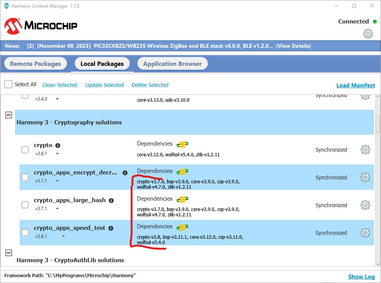The image size is (381, 283).
Task: Open settings gear for crypto_apps_speed_test
Action: coord(365,233)
